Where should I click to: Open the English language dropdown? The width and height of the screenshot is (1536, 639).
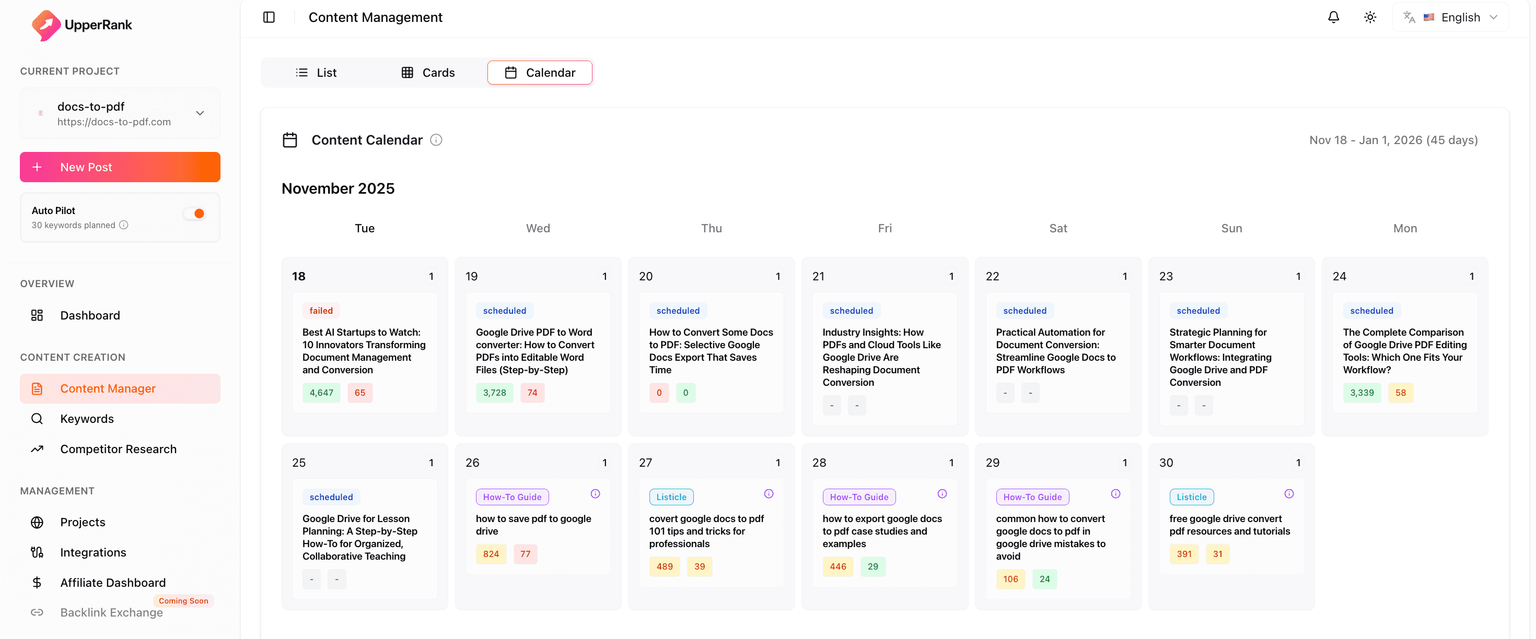1450,17
